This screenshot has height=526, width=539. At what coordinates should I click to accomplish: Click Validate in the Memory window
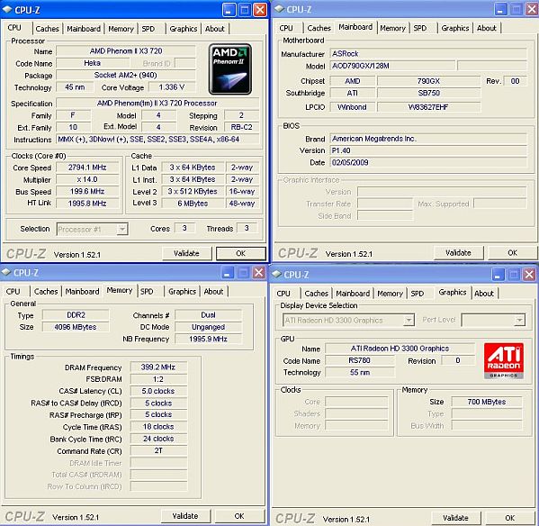point(185,516)
